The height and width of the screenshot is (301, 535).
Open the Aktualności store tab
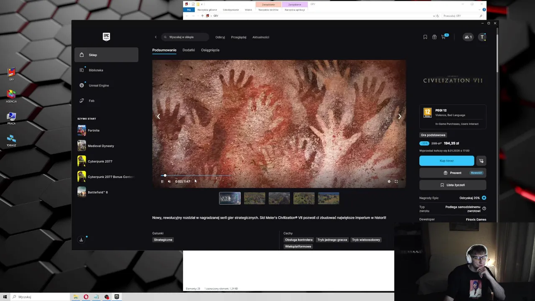[261, 37]
